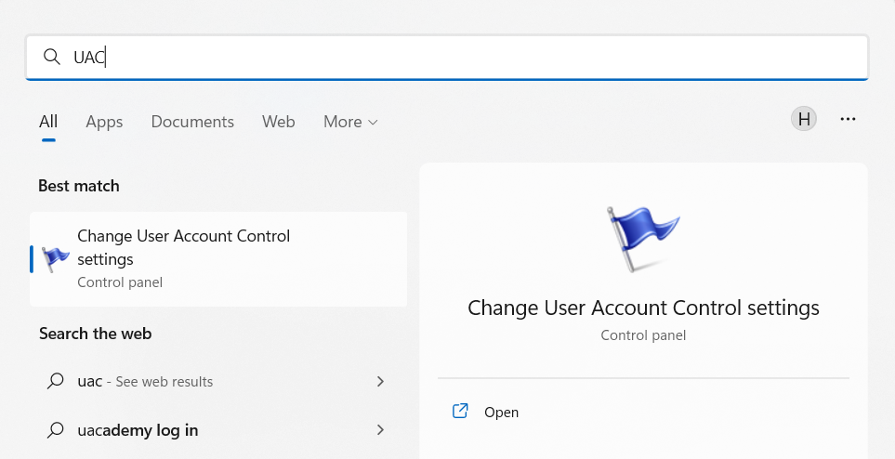The width and height of the screenshot is (895, 459).
Task: Click the large blue flag icon in preview pane
Action: click(x=643, y=238)
